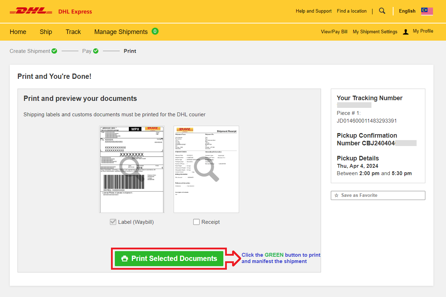
Task: Open the Track menu
Action: point(73,32)
